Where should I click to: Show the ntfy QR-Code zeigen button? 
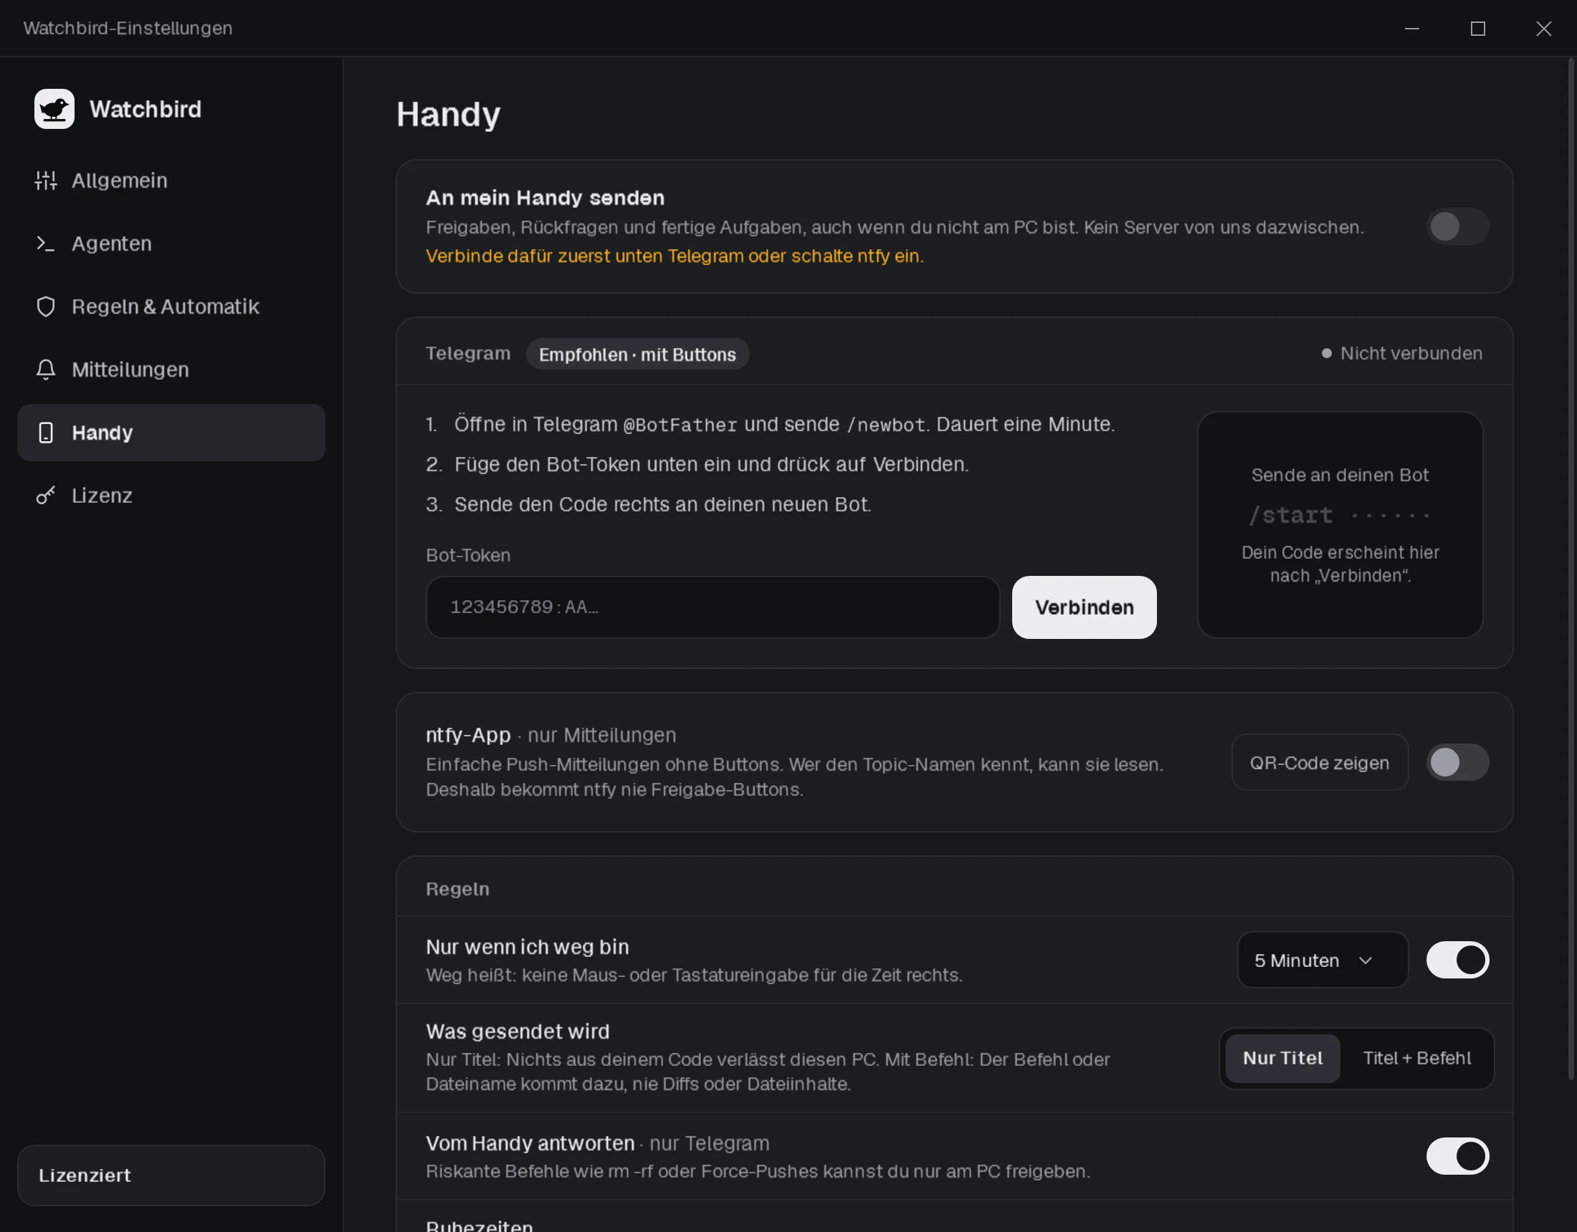pos(1319,762)
